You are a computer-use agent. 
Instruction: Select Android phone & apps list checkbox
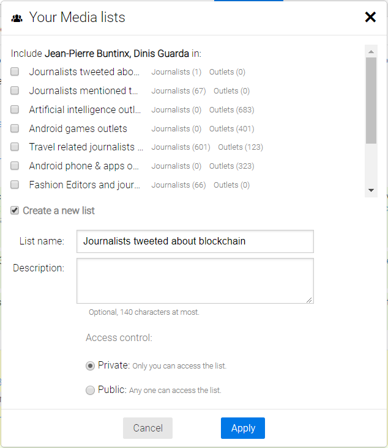point(15,166)
